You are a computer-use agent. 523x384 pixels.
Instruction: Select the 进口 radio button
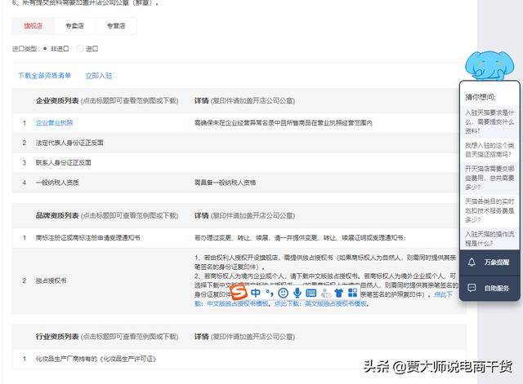pos(80,49)
